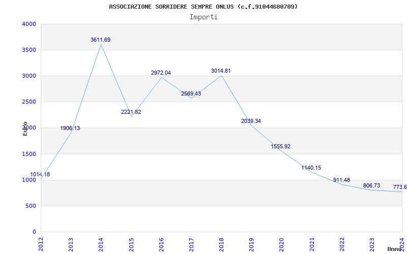Image resolution: width=407 pixels, height=254 pixels.
Task: Select the 1014.18 data label
Action: (x=40, y=174)
